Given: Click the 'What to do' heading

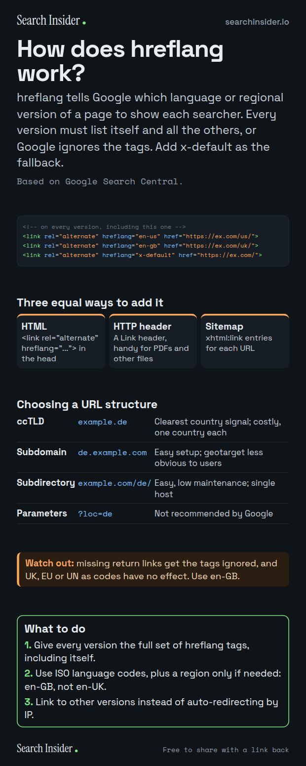Looking at the screenshot, I should pyautogui.click(x=55, y=629).
